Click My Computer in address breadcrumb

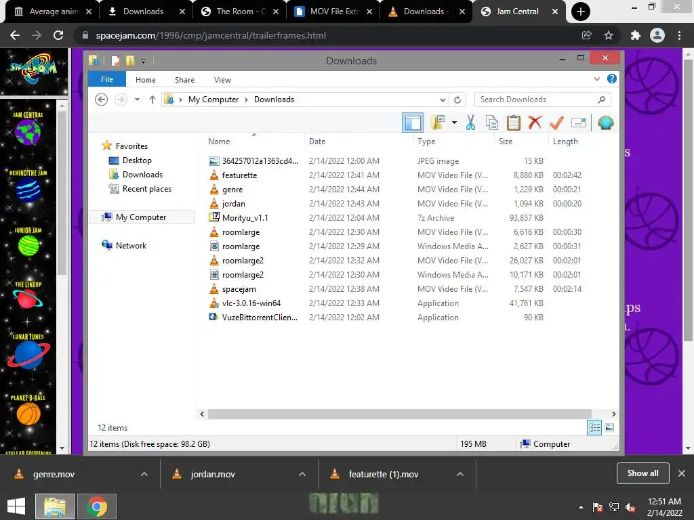coord(213,100)
